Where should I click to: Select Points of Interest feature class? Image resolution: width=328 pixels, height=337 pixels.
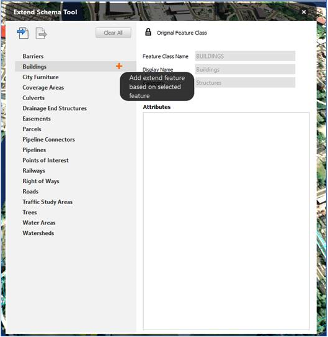point(45,160)
